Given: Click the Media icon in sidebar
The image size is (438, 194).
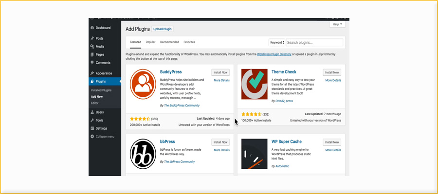Looking at the screenshot, I should (92, 47).
